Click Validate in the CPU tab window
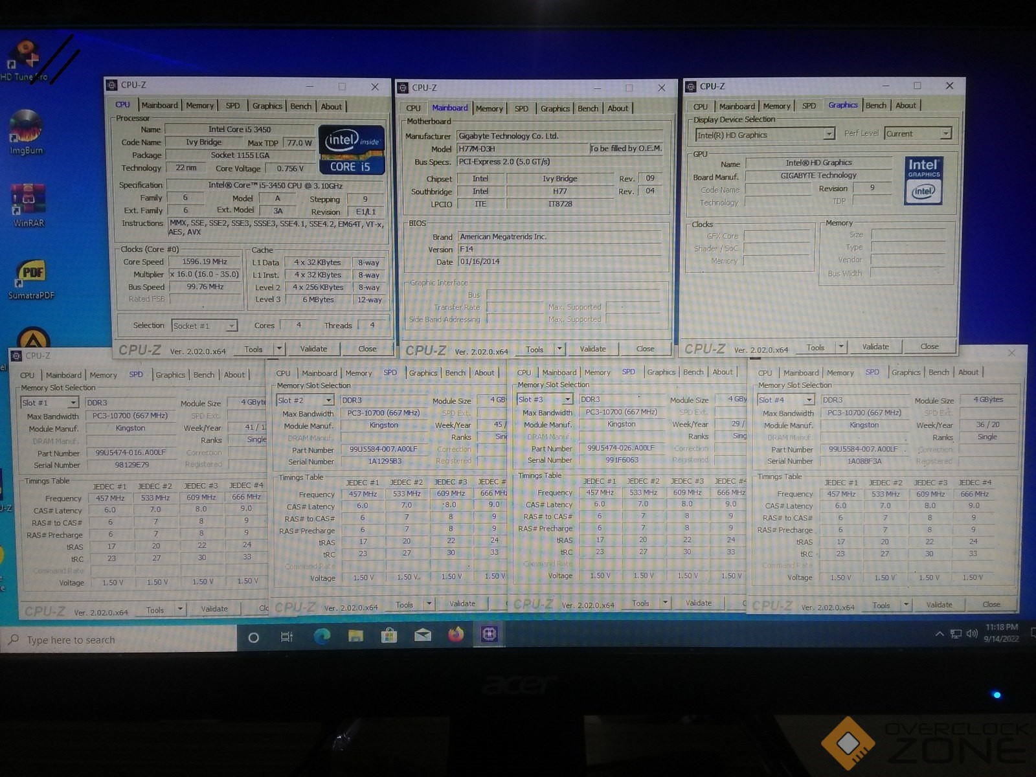This screenshot has height=777, width=1036. pos(313,348)
